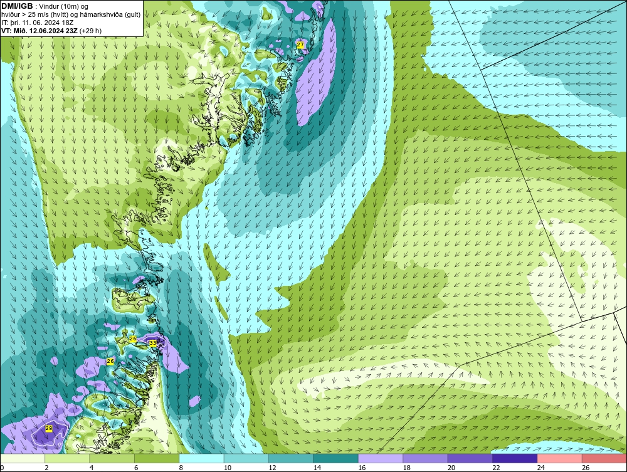The height and width of the screenshot is (472, 627).
Task: Click legend tick value 4
Action: (x=92, y=468)
